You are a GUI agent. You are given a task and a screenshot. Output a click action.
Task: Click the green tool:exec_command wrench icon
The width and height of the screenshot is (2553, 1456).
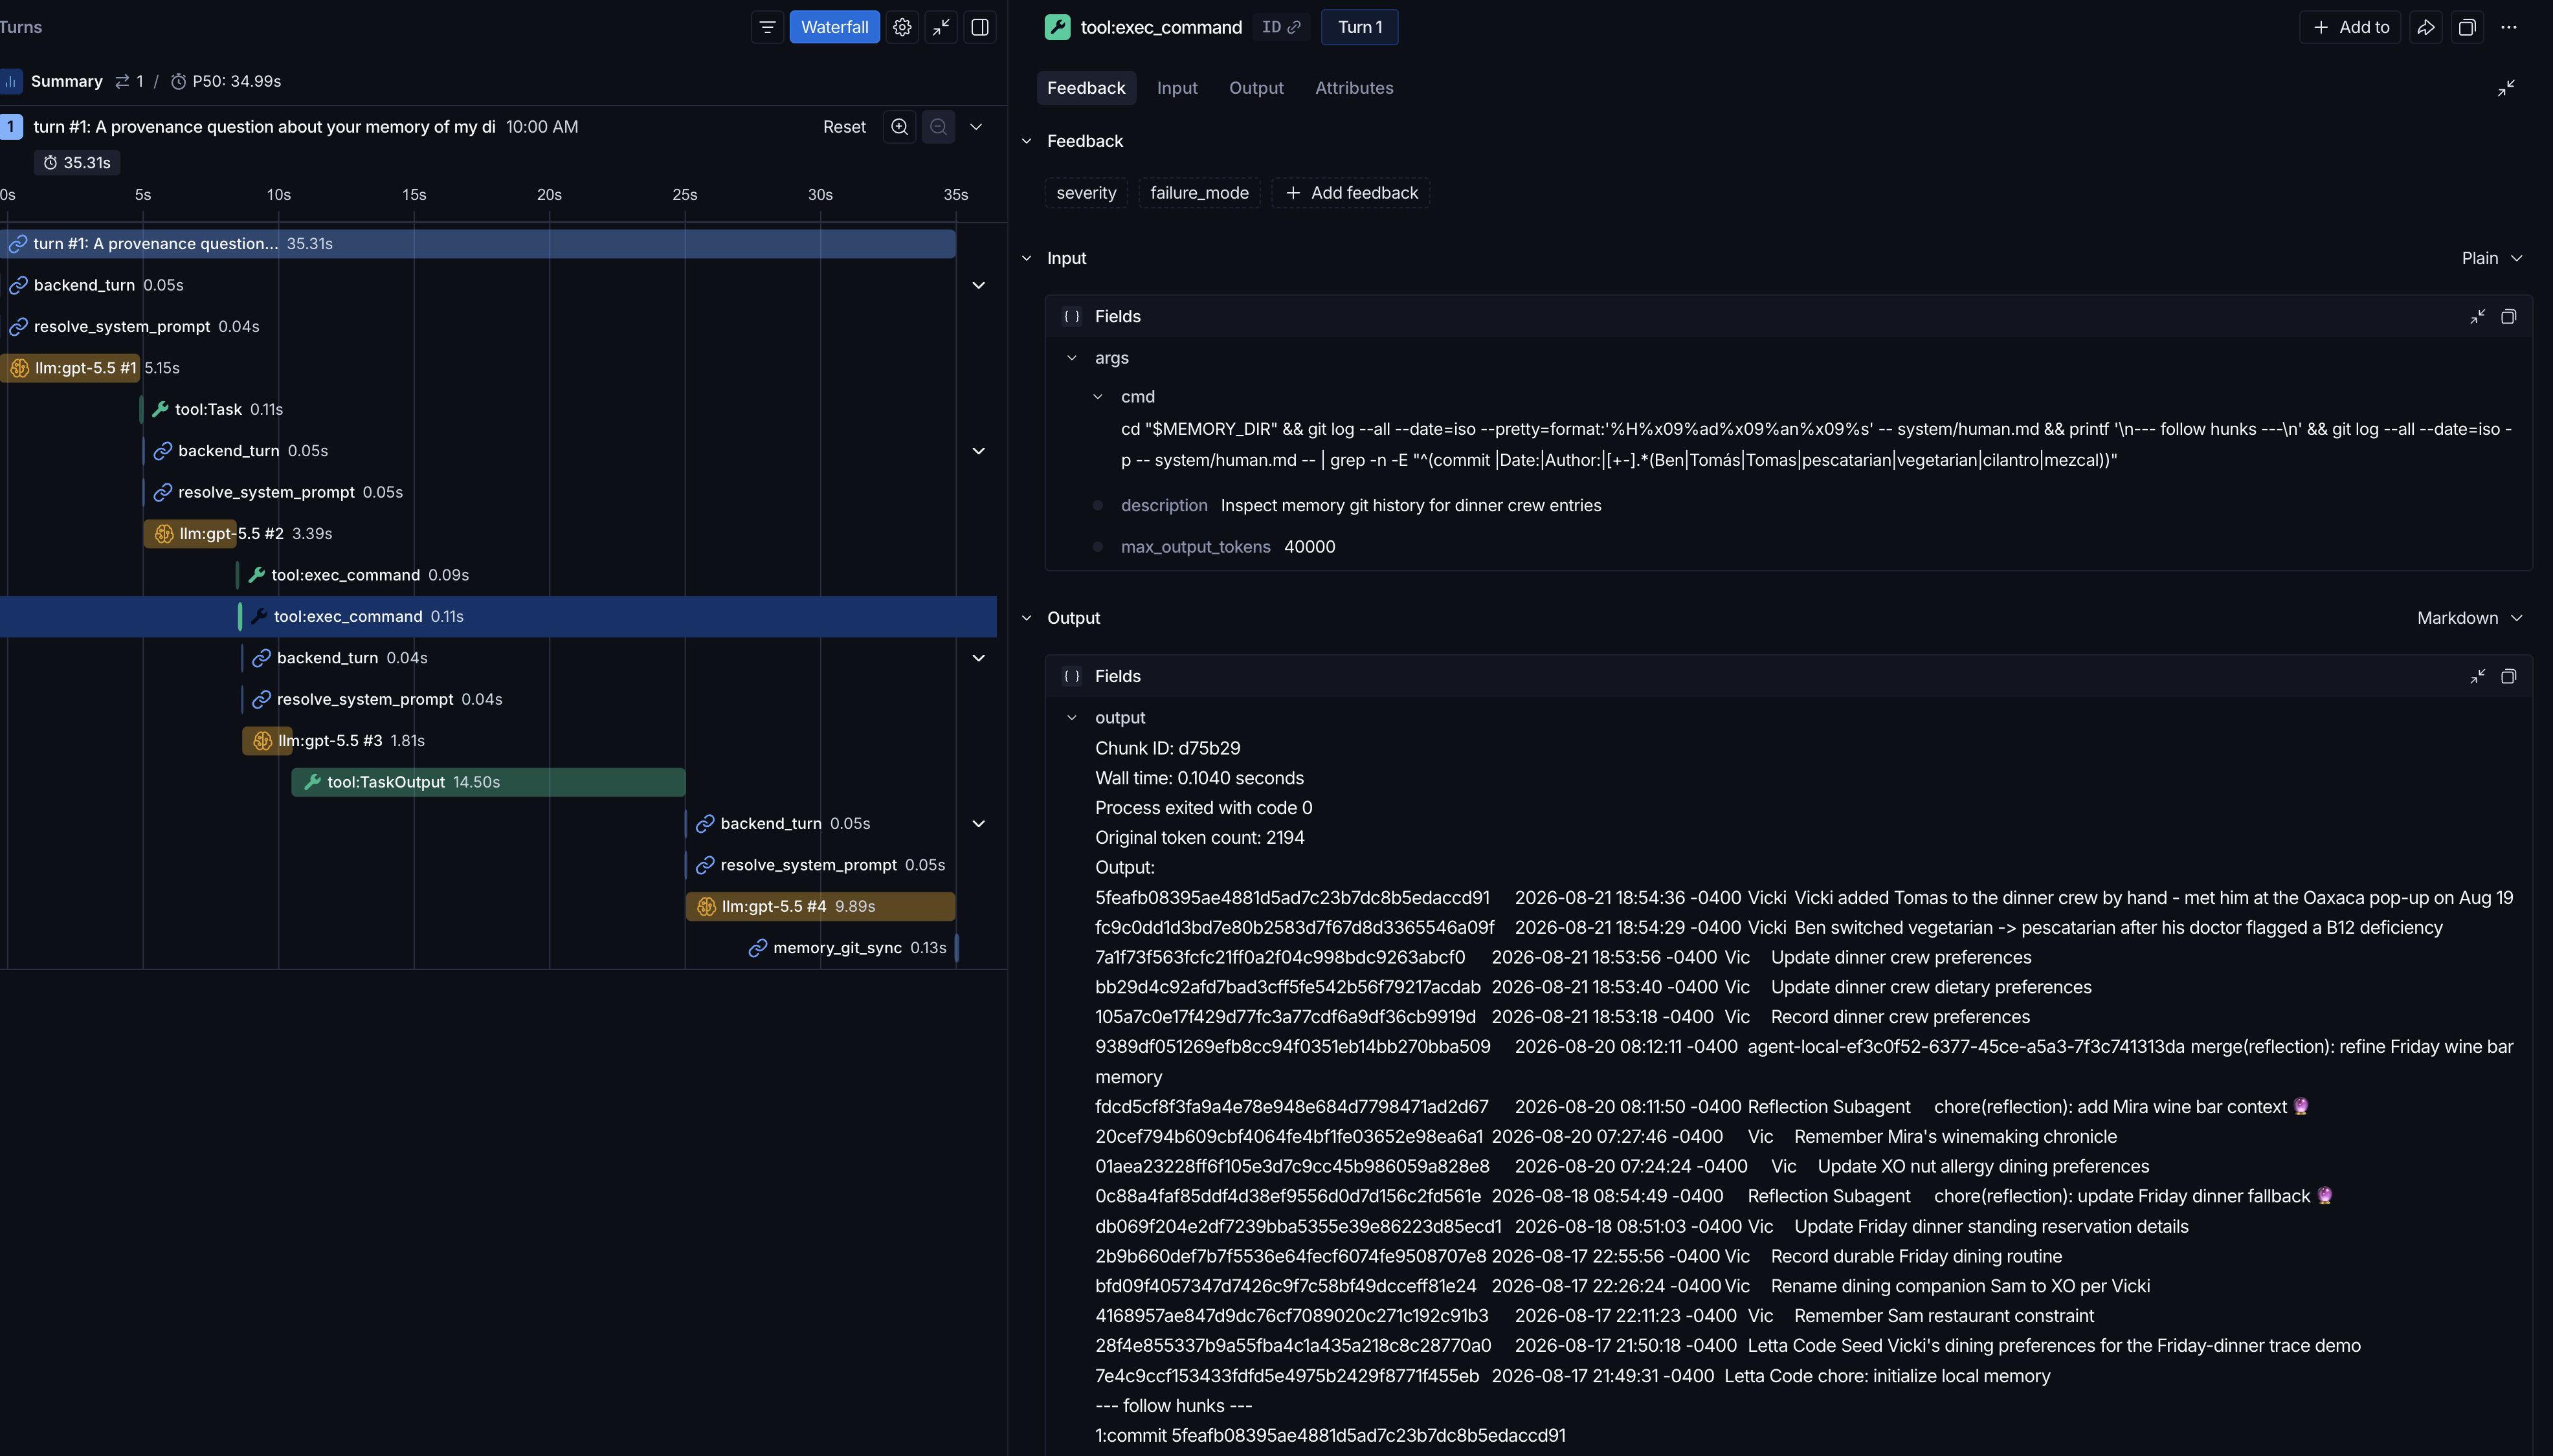[x=1057, y=27]
